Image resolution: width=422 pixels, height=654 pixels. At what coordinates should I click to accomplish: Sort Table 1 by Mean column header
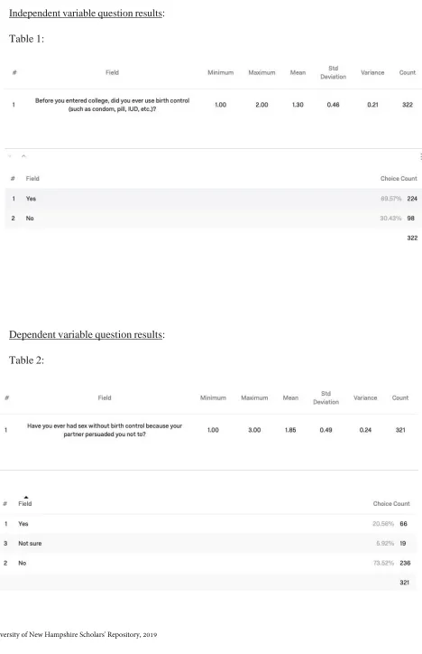pos(298,72)
